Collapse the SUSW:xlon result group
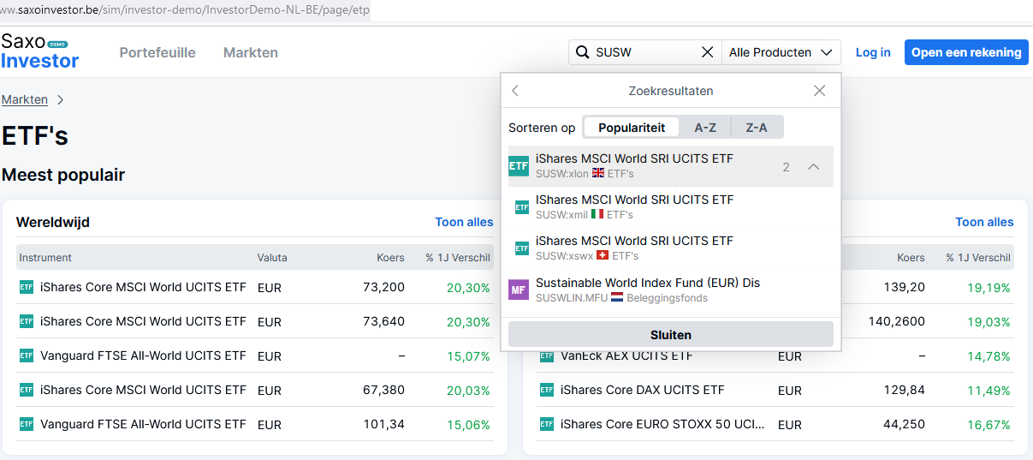Viewport: 1033px width, 460px height. pos(814,167)
